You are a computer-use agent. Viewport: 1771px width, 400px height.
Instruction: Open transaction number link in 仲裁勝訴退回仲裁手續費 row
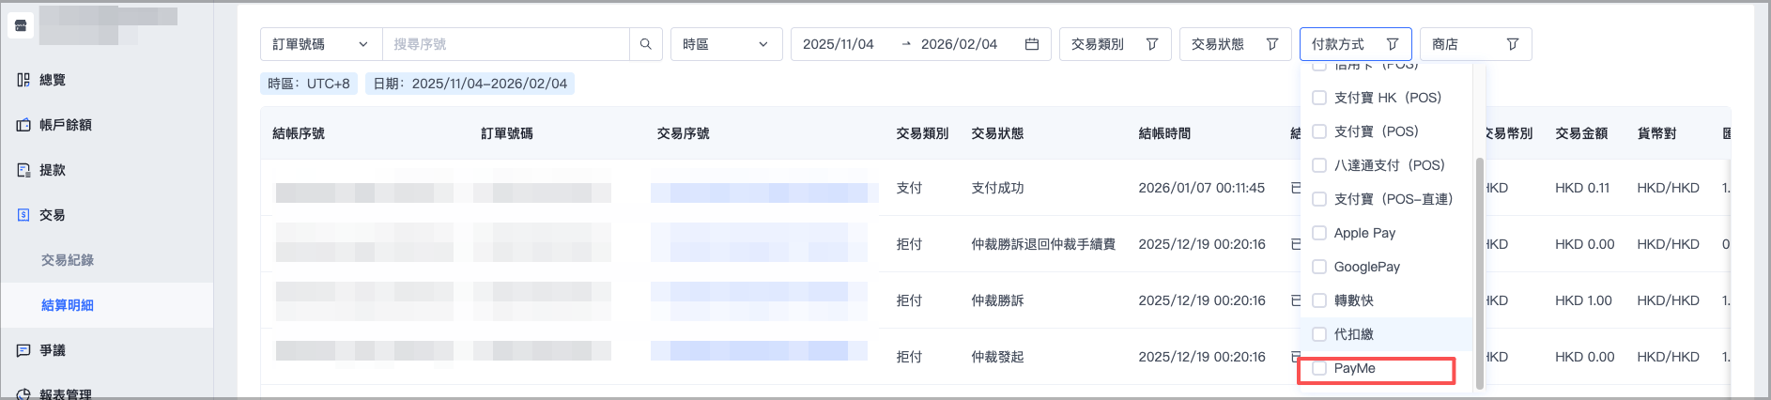point(761,244)
